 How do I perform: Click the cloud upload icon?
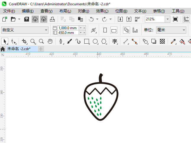tap(44, 19)
